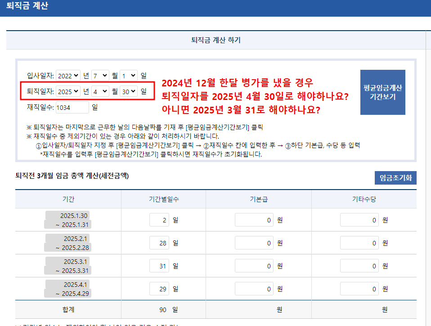Click the days field showing 29 for April
431x326 pixels.
point(159,289)
